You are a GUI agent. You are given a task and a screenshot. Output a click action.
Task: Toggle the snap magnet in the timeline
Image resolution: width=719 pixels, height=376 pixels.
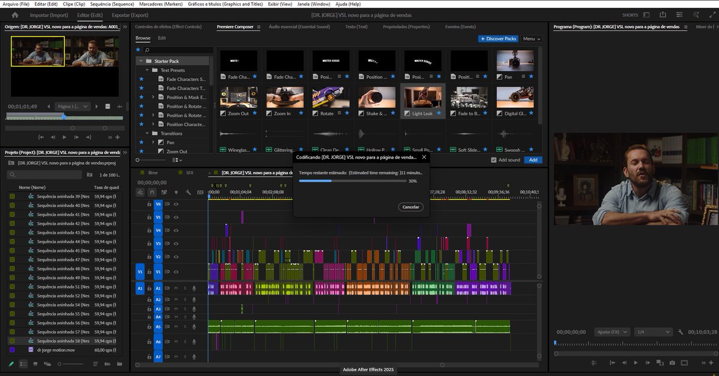152,192
